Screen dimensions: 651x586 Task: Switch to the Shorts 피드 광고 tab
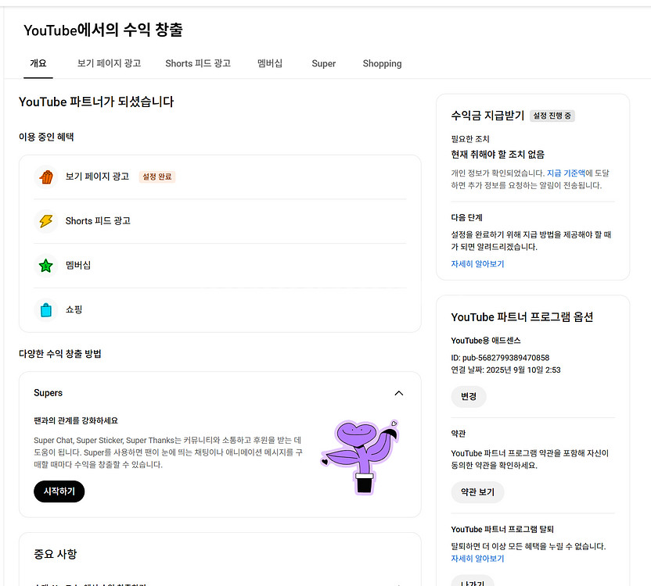click(198, 63)
